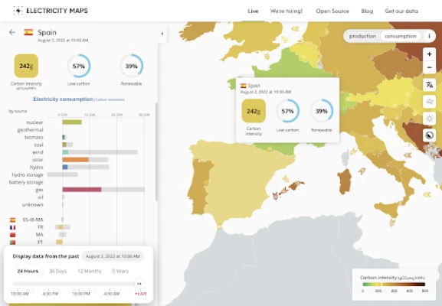Open the Blog menu item

coord(367,11)
